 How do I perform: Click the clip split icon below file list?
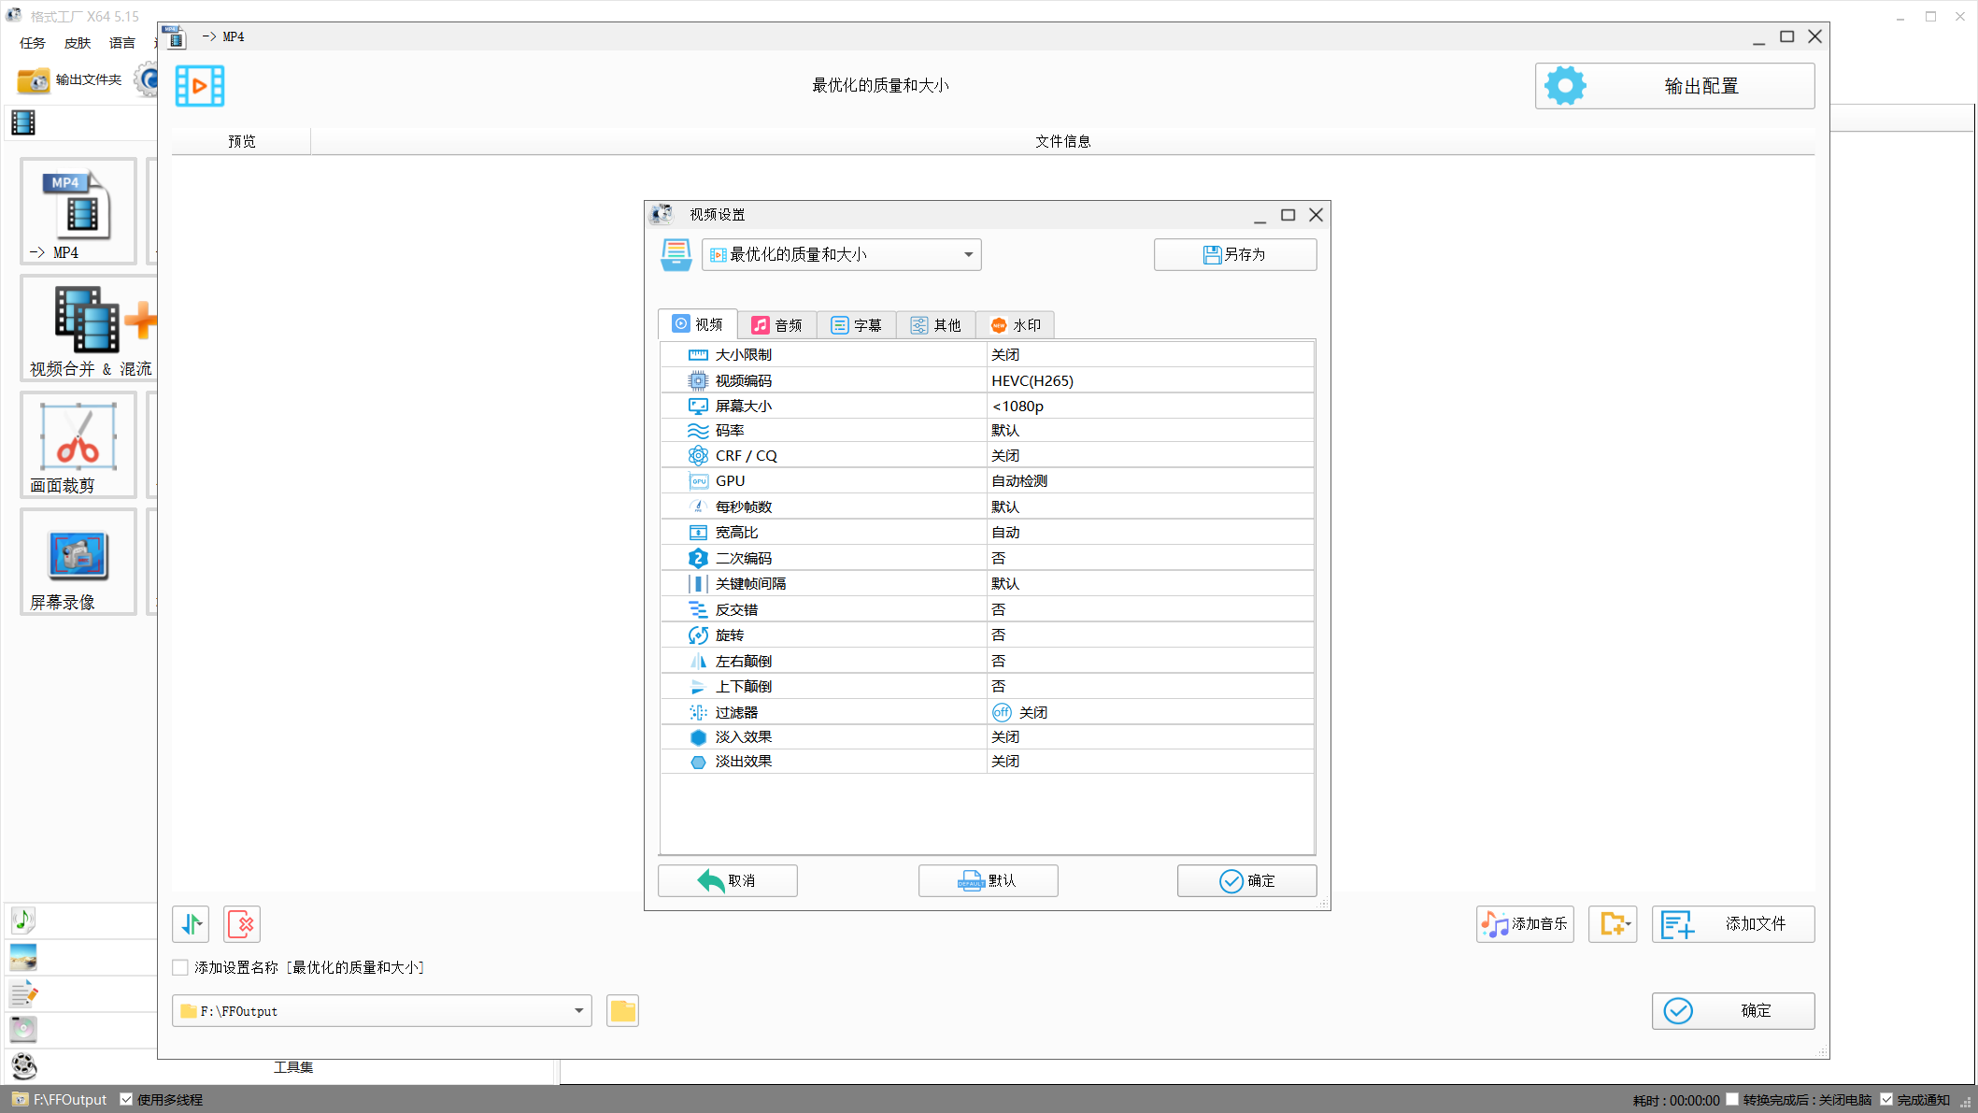[x=191, y=924]
